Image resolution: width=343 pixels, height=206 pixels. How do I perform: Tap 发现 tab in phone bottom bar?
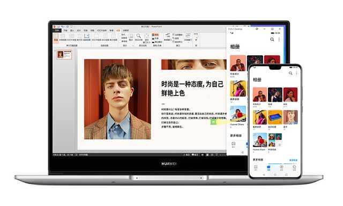[x=294, y=168]
